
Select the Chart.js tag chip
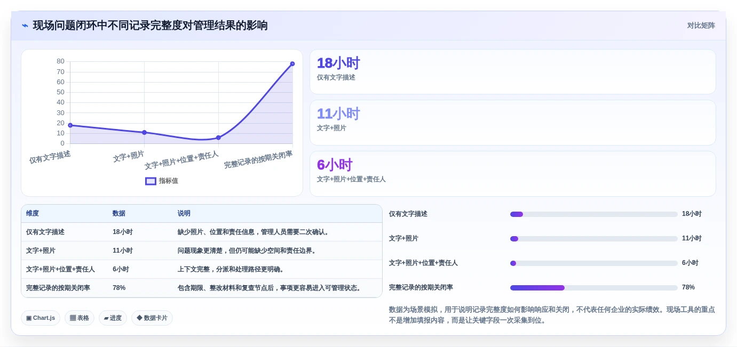(x=41, y=318)
